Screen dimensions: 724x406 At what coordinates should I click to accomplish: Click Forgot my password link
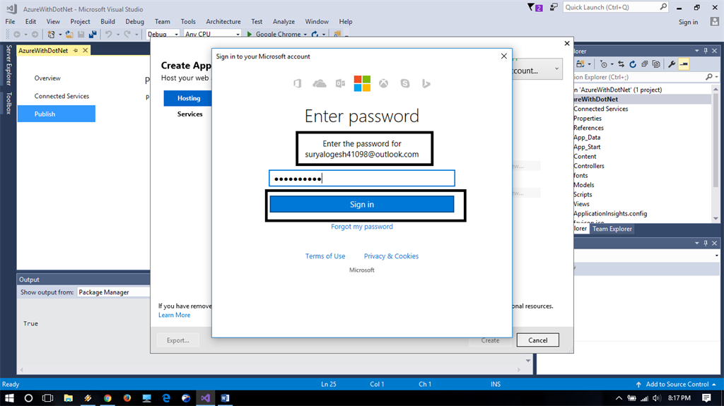coord(361,227)
